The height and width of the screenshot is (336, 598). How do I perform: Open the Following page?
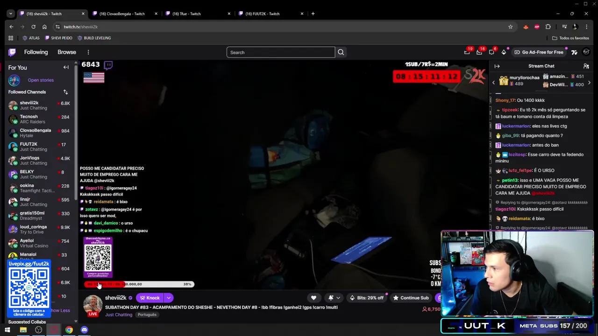point(36,52)
